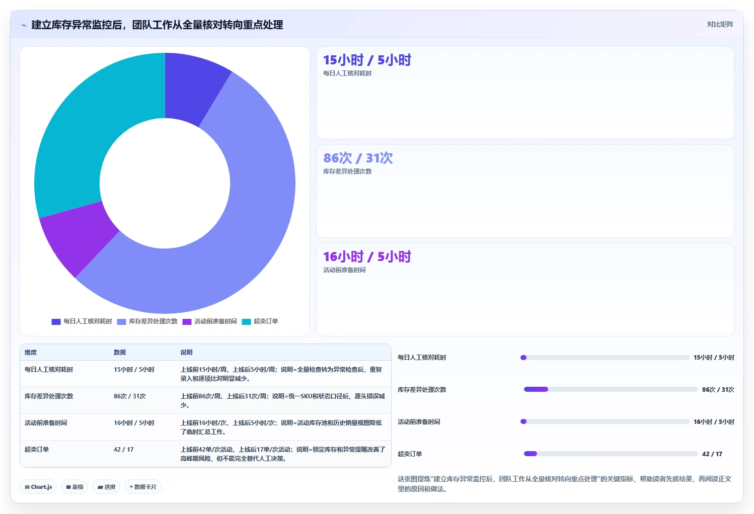The height and width of the screenshot is (514, 754).
Task: Click the 42 / 17 progress value label
Action: (712, 454)
